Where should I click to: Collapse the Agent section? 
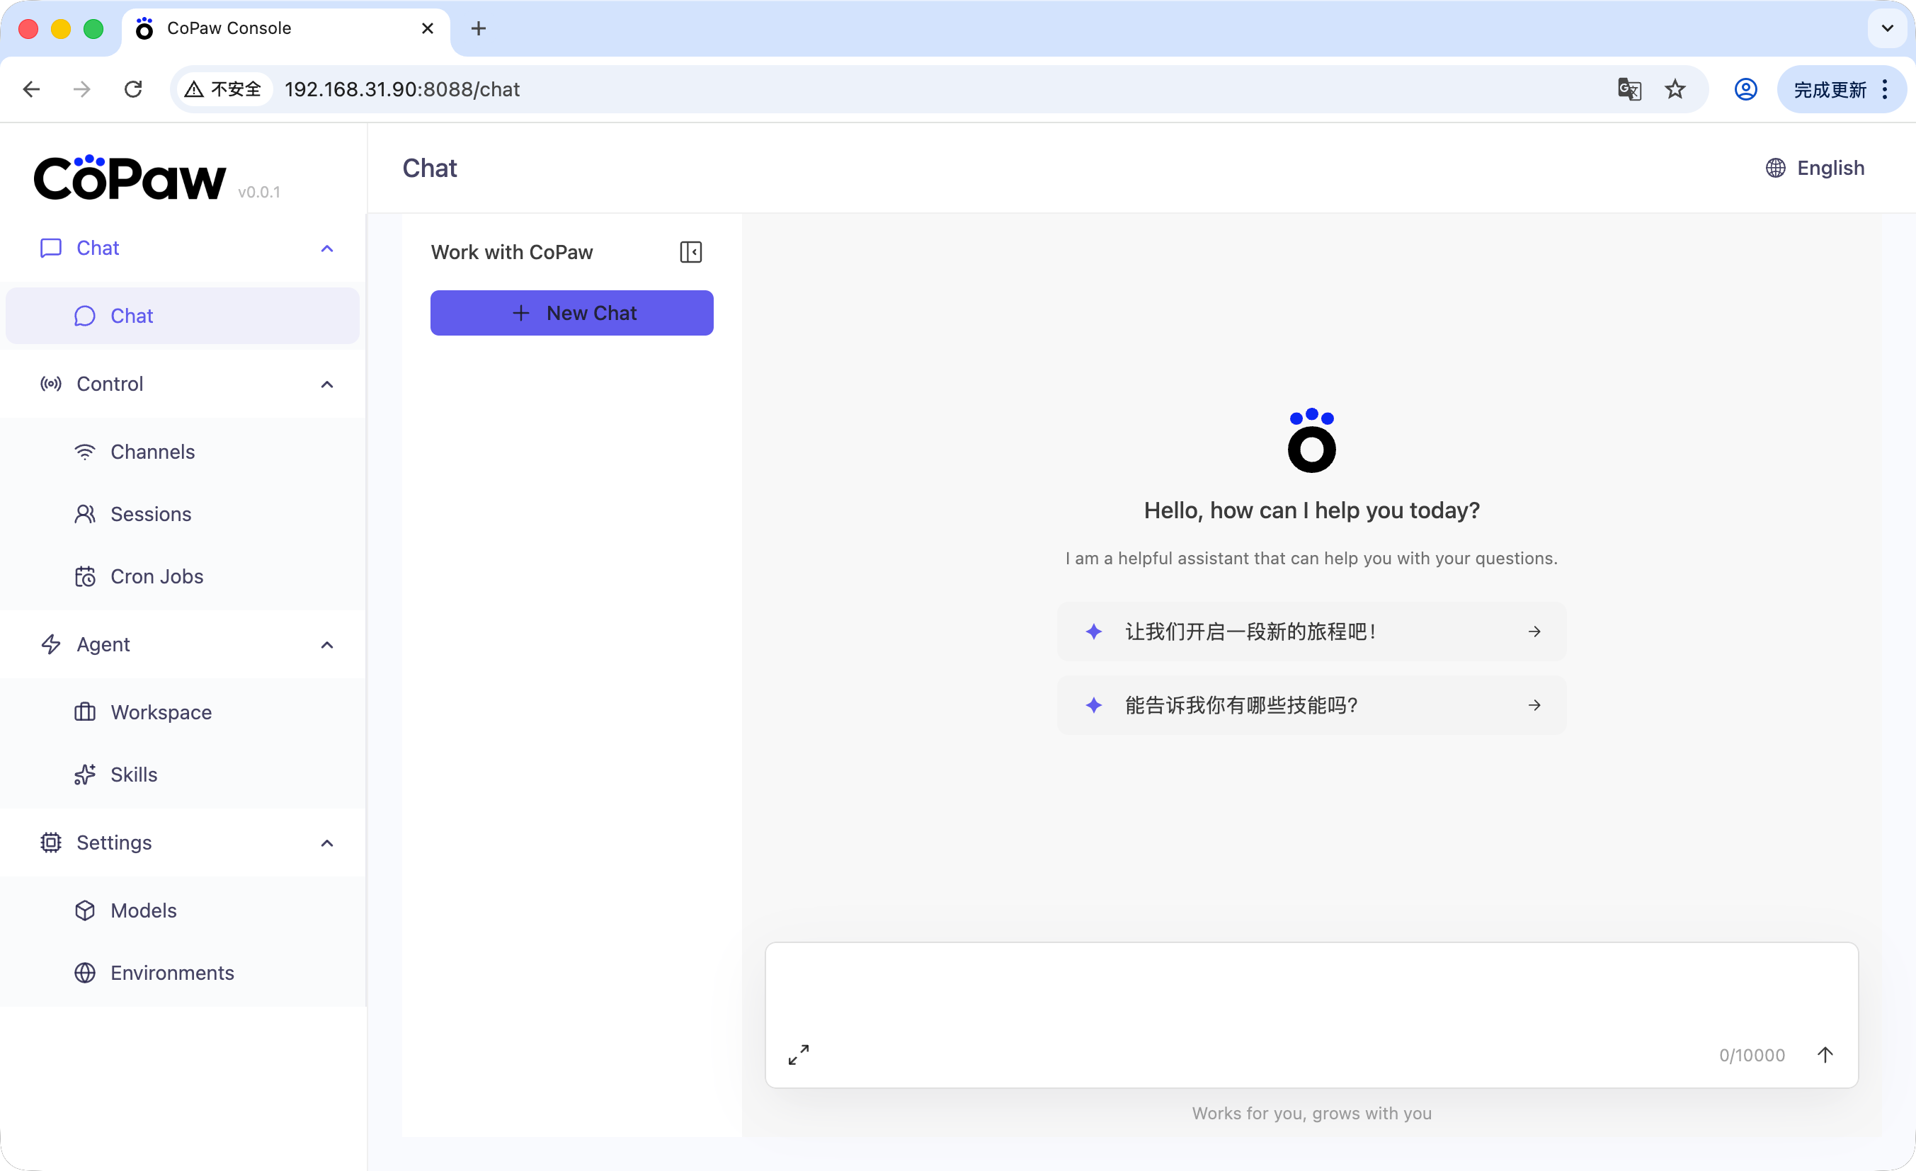click(326, 644)
